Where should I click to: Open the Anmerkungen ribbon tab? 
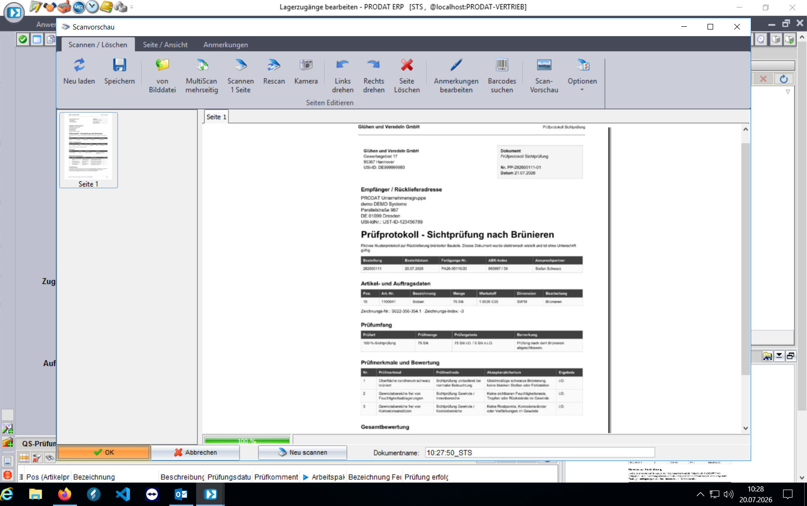click(226, 45)
